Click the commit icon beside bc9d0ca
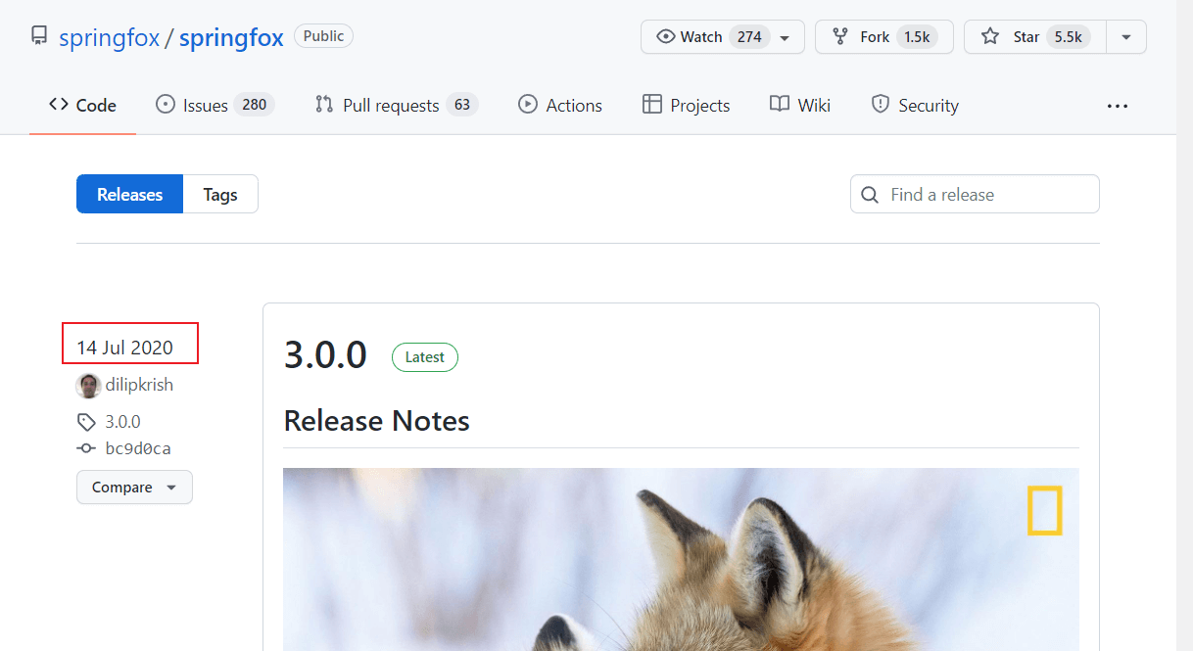Image resolution: width=1193 pixels, height=651 pixels. pyautogui.click(x=86, y=448)
